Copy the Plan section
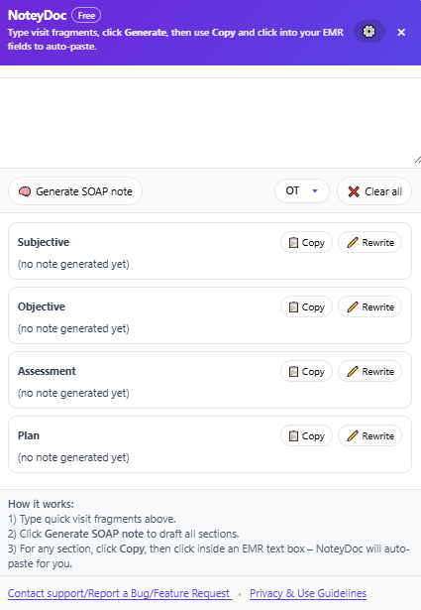 [x=306, y=435]
